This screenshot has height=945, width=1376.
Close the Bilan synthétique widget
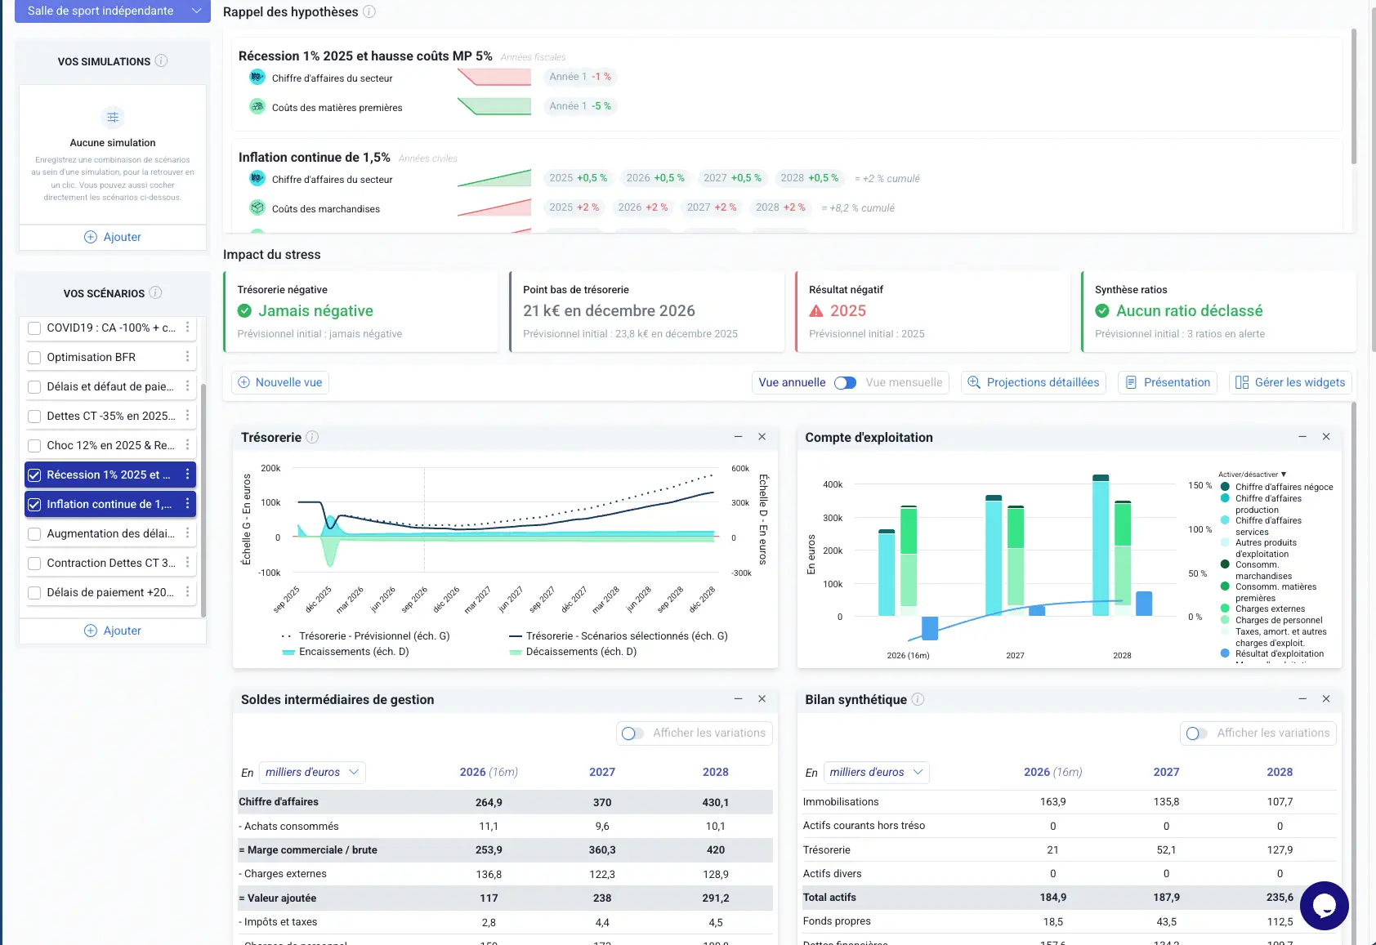coord(1326,699)
